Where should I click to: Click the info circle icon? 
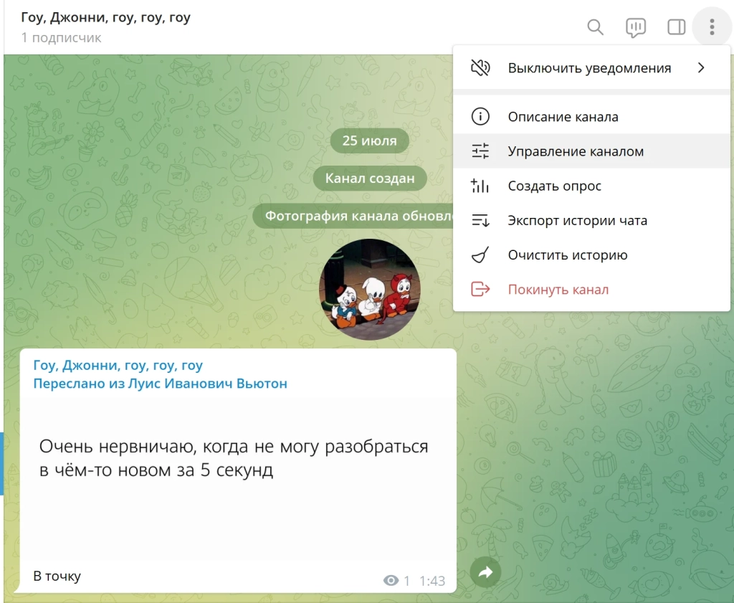pyautogui.click(x=480, y=116)
